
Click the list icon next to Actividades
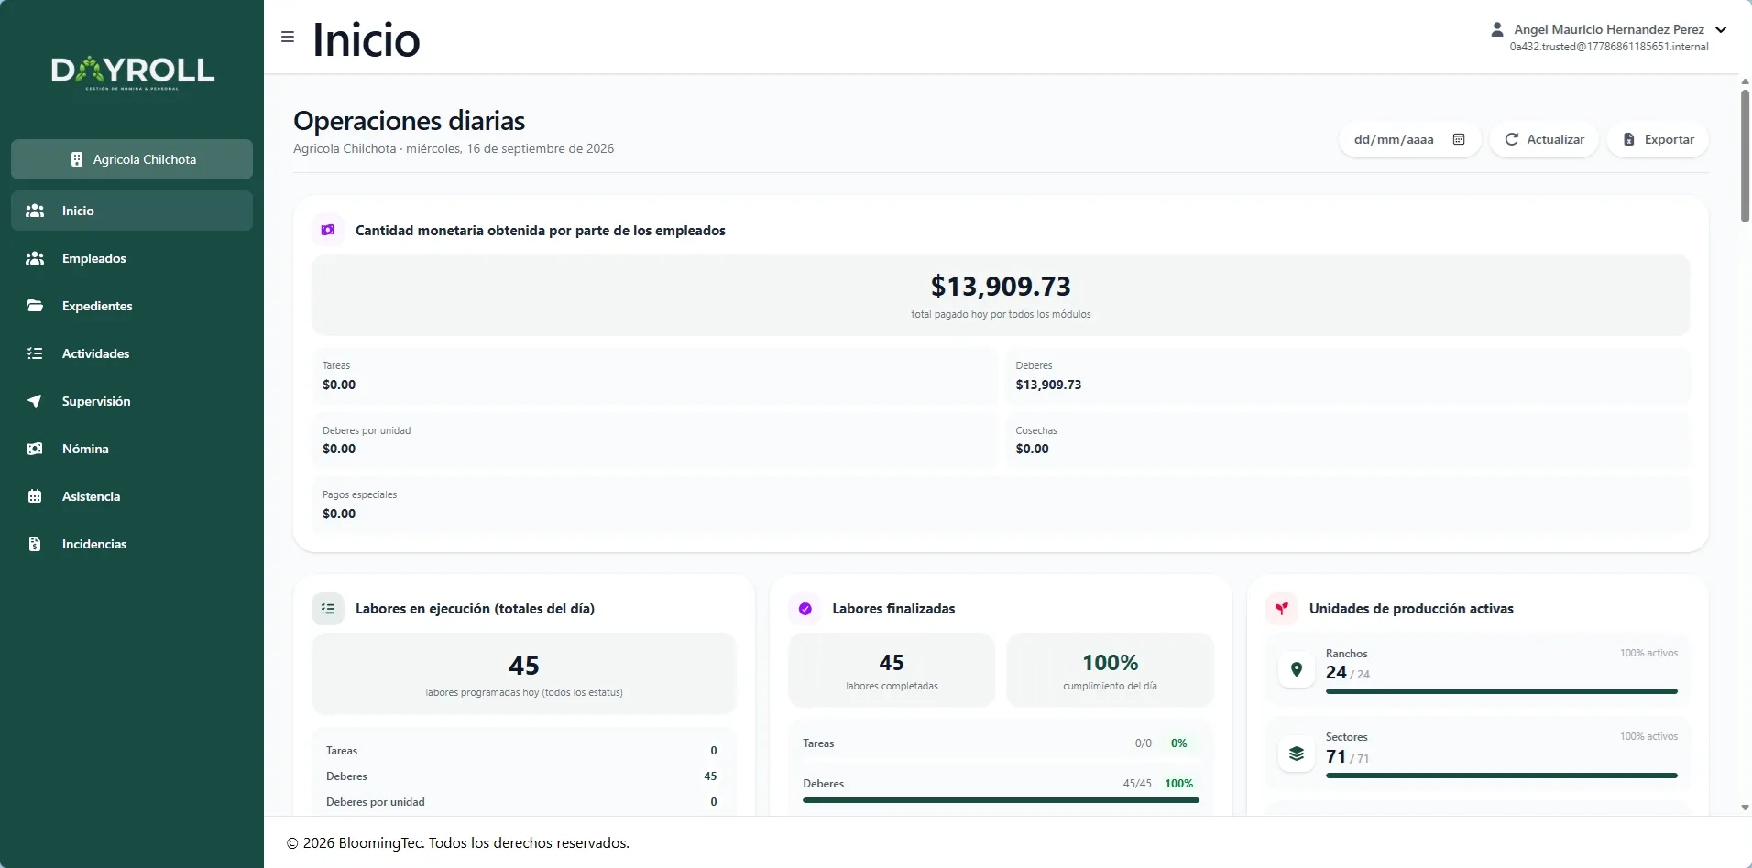[x=35, y=353]
